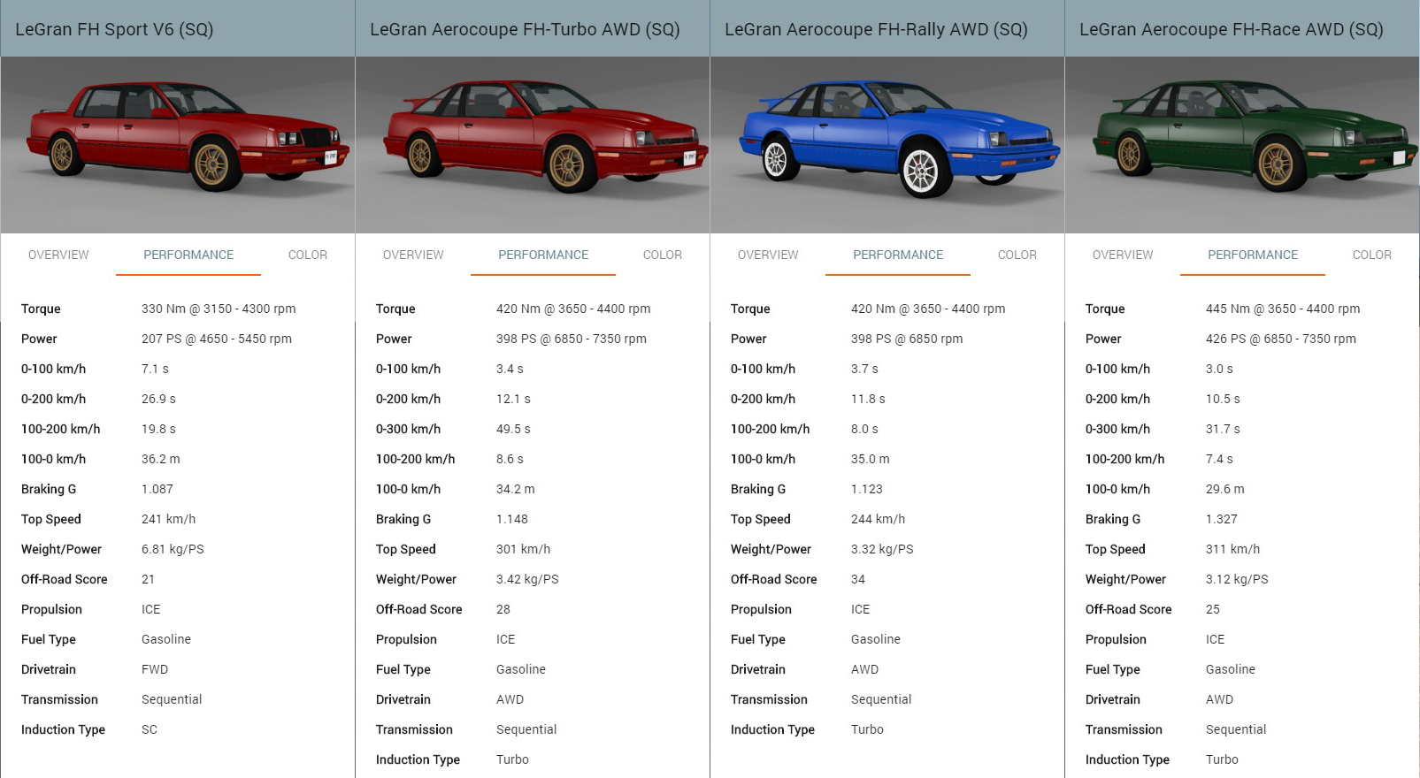This screenshot has height=778, width=1420.
Task: Open Color tab for Aerocoupe FH-Turbo AWD
Action: pyautogui.click(x=663, y=255)
